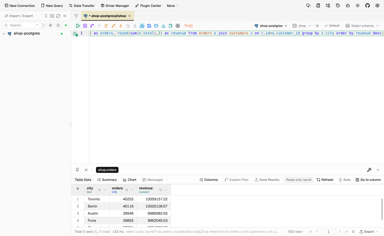384x236 pixels.
Task: Click the Save Results button
Action: click(267, 180)
